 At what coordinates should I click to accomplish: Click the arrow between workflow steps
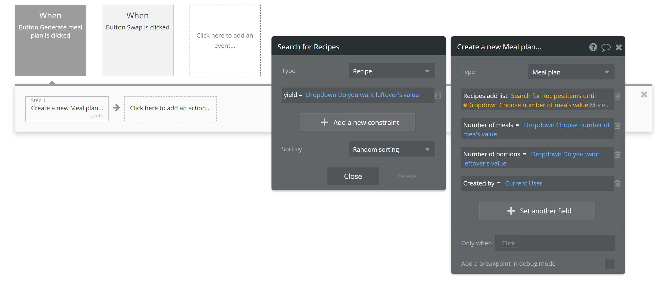(x=116, y=108)
